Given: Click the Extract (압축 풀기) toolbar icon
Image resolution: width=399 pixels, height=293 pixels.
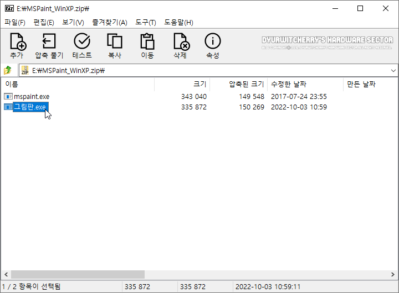Looking at the screenshot, I should pos(49,41).
